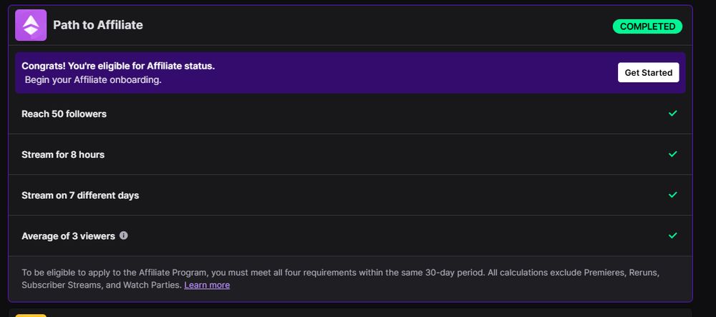Click the checkmark for Stream for 8 hours

coord(672,155)
